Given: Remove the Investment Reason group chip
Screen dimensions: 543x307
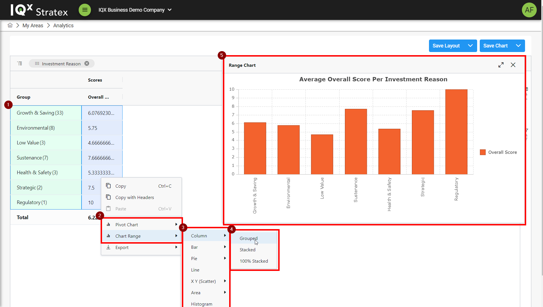Looking at the screenshot, I should 87,63.
